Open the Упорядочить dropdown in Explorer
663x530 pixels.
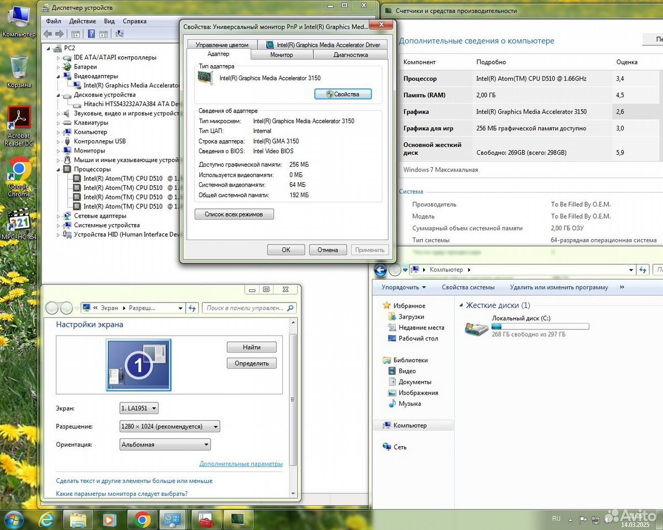pos(403,287)
